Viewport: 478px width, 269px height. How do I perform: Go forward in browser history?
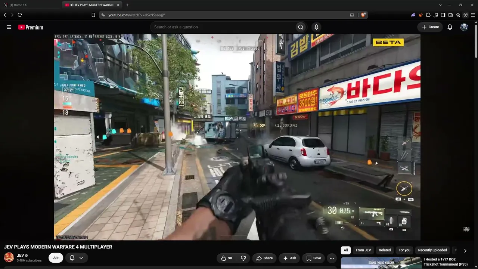(12, 15)
